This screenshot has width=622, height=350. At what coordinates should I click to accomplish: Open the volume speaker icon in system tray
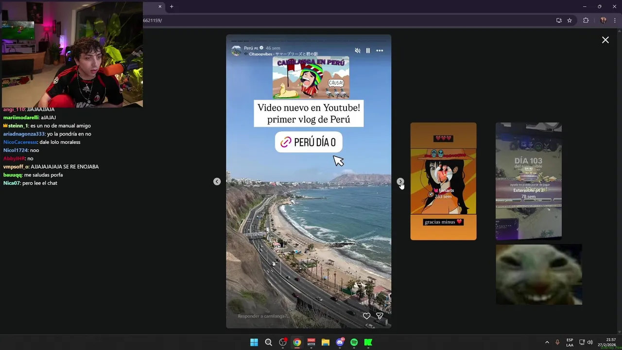590,342
